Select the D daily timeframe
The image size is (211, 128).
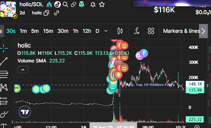point(97,31)
